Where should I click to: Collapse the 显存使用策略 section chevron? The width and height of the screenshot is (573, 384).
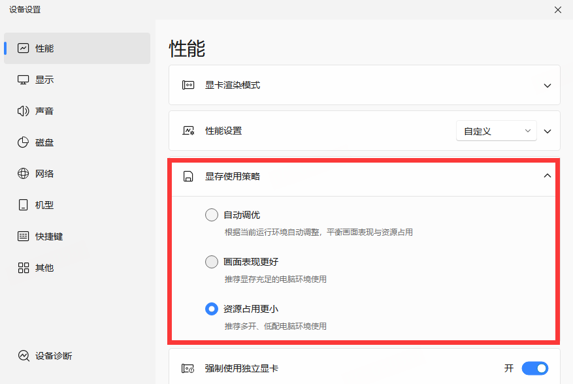(548, 176)
